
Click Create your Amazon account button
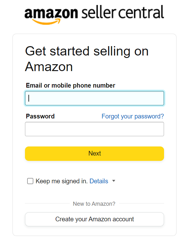tap(94, 219)
